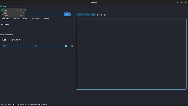Open the GitHub icon in status bar
Viewport: 188px width, 106px height.
point(13,105)
